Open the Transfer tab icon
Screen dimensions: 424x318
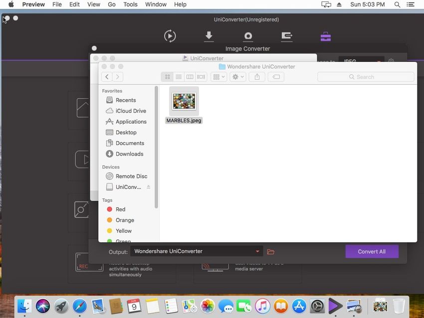(287, 36)
